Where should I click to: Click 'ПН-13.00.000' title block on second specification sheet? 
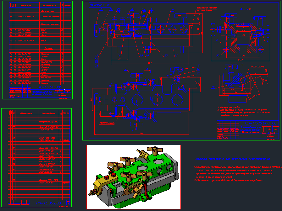click(48, 203)
